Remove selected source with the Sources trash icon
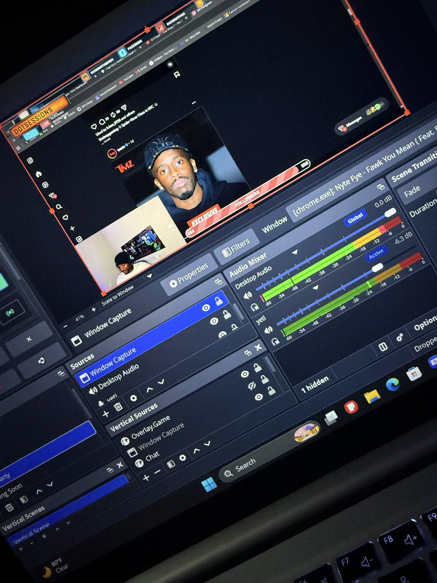The width and height of the screenshot is (437, 583). pyautogui.click(x=118, y=407)
